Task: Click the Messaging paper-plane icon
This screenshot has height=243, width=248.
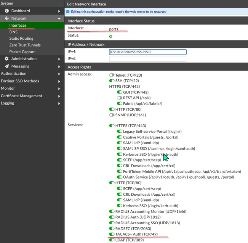Action: (x=6, y=66)
